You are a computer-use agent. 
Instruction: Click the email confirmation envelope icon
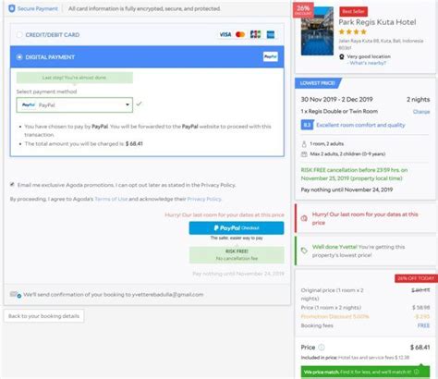(x=15, y=295)
